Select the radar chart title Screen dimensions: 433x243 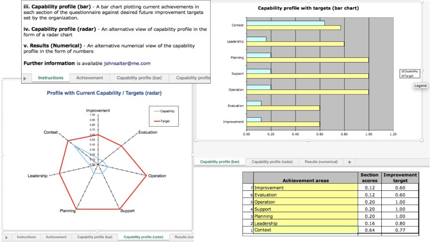coord(104,93)
